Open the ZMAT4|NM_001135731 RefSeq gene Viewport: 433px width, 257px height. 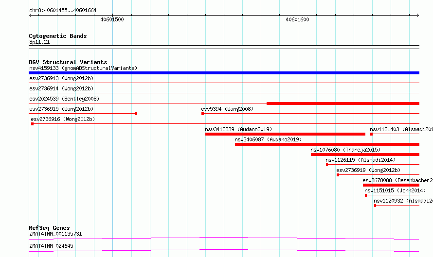55,234
